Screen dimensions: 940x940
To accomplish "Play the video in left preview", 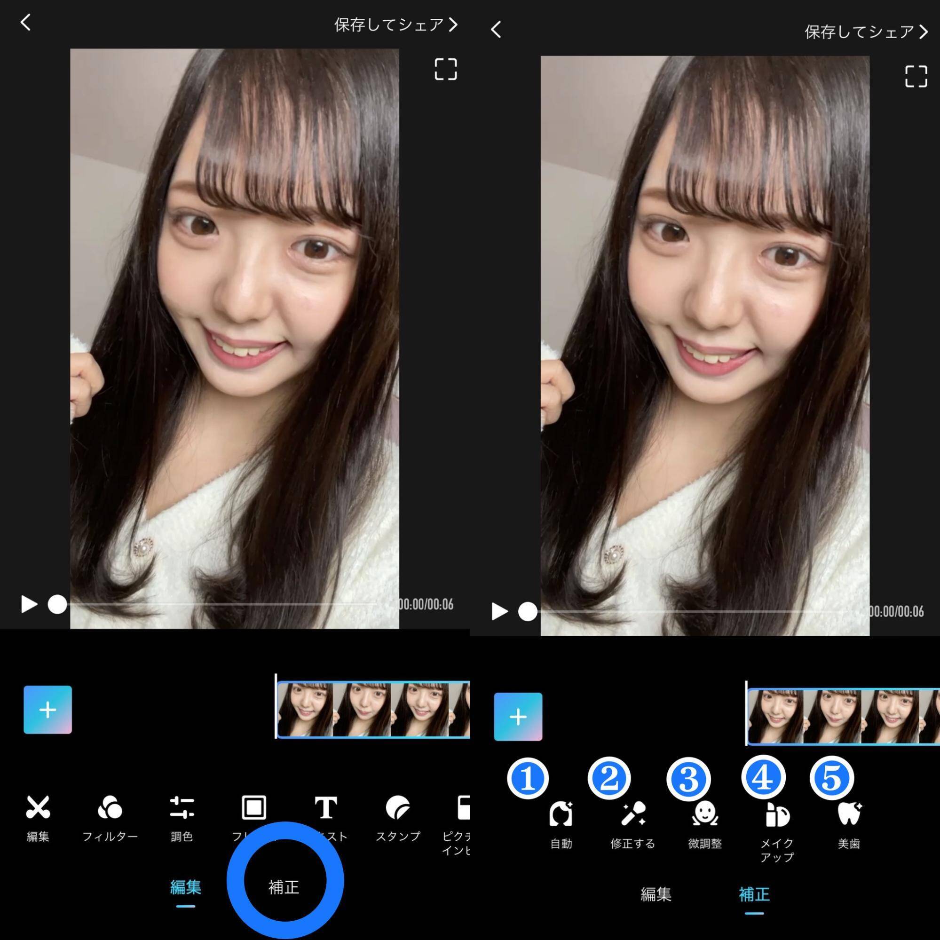I will tap(29, 604).
